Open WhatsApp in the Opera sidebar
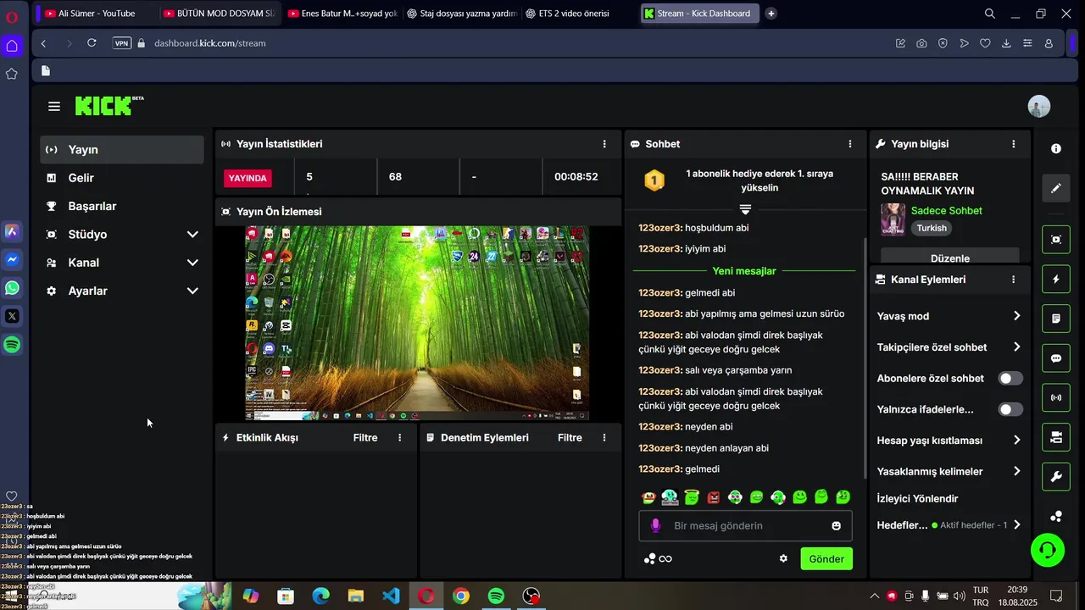 coord(12,288)
